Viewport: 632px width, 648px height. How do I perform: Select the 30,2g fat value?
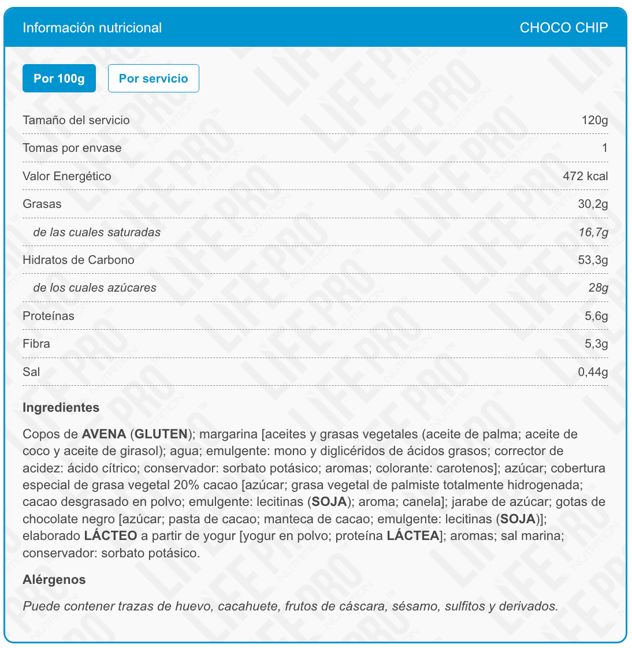(x=593, y=204)
